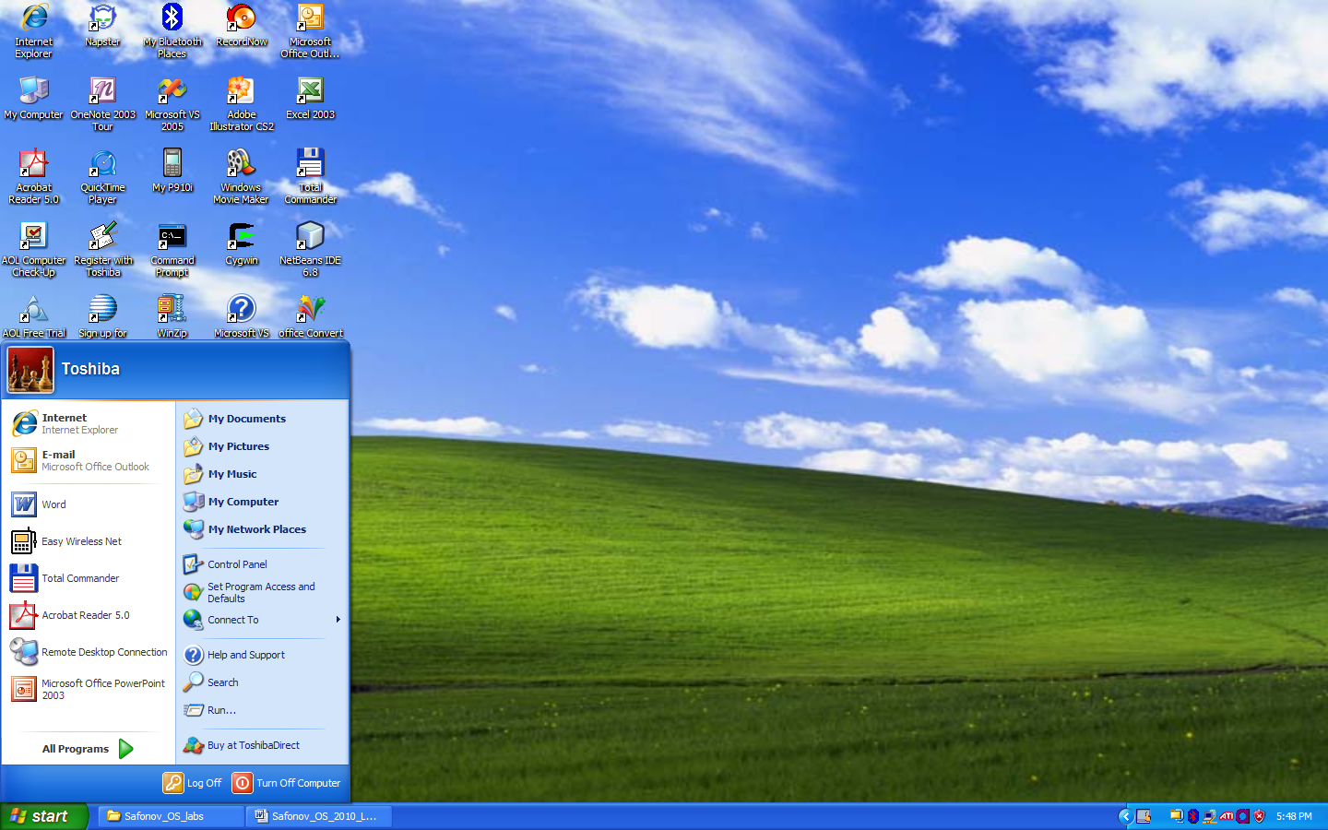Open Remote Desktop Connection

(89, 652)
